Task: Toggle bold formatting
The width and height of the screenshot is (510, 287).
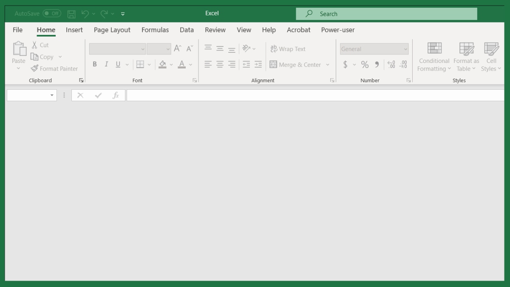Action: click(x=95, y=64)
